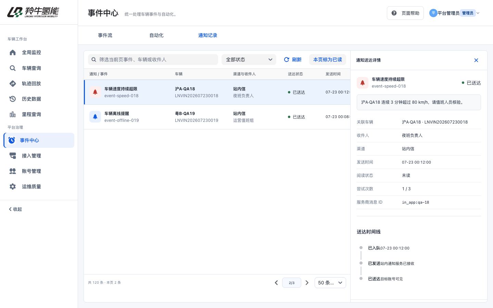
Task: Click VIN LNVIN202607230019 in the table
Action: 197,120
